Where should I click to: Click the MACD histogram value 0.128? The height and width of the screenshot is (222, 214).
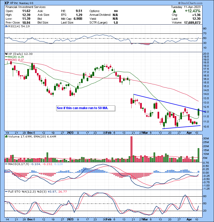click(59, 164)
